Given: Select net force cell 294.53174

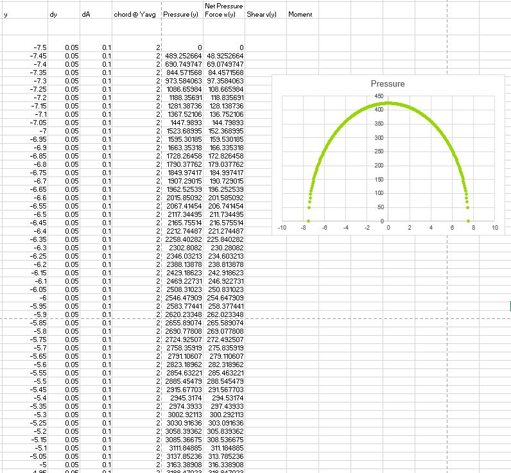Looking at the screenshot, I should point(224,398).
